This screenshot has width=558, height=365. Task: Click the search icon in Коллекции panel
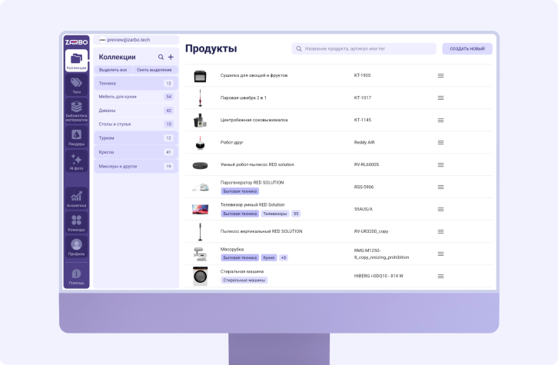pos(161,57)
